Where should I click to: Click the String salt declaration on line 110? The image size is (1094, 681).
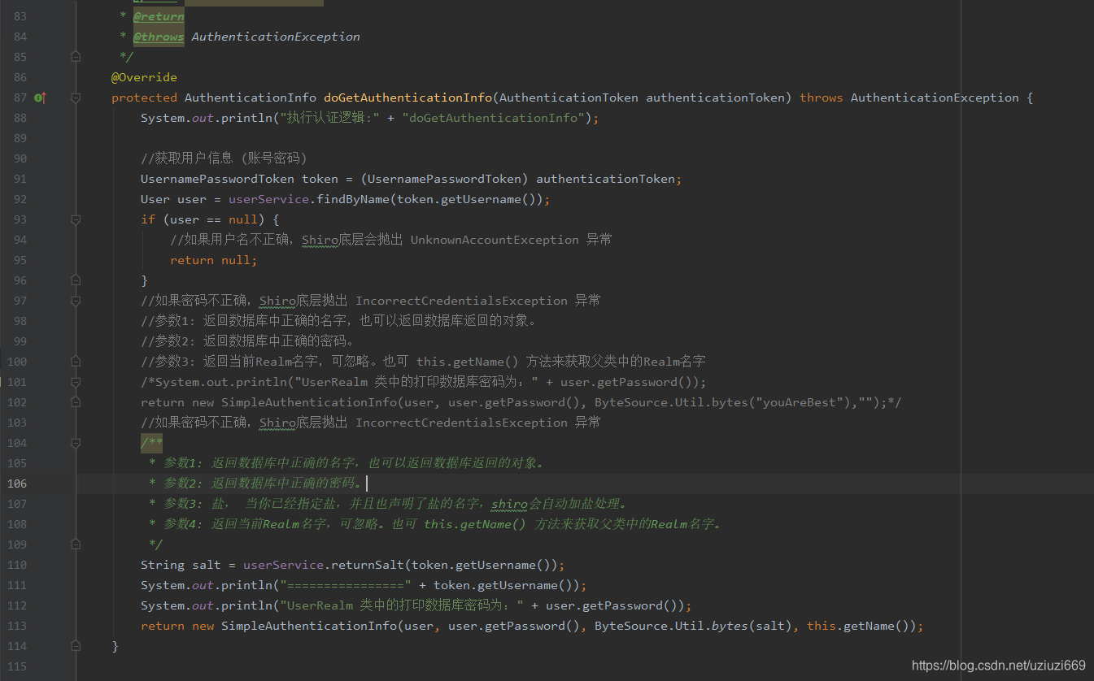click(188, 565)
